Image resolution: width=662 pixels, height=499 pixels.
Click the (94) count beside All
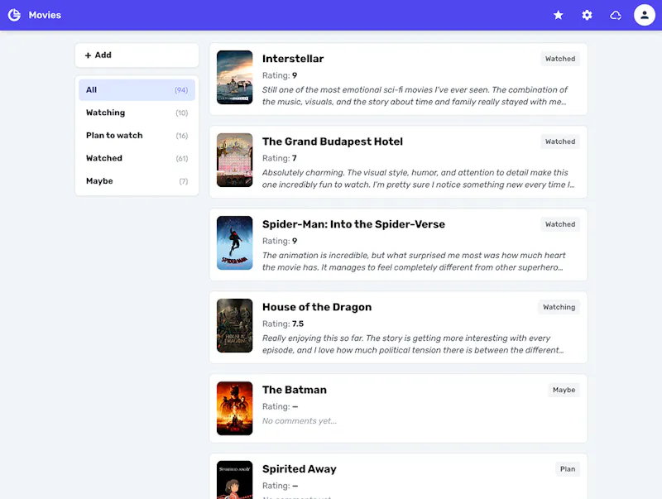point(181,90)
